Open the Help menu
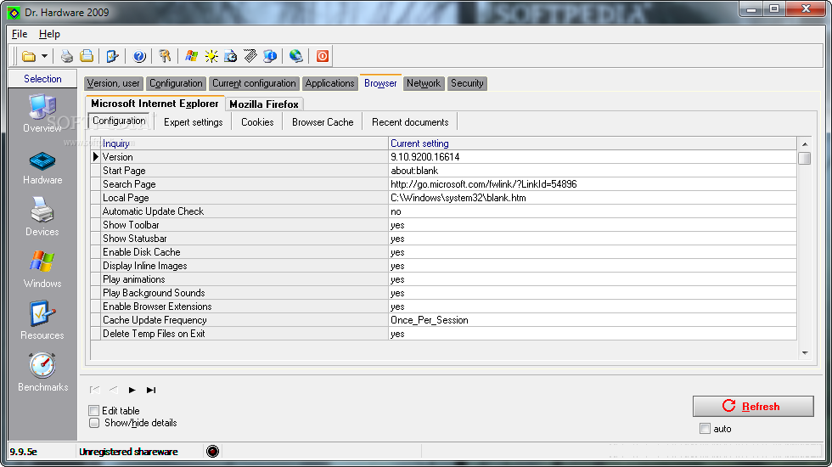The width and height of the screenshot is (832, 467). [49, 34]
